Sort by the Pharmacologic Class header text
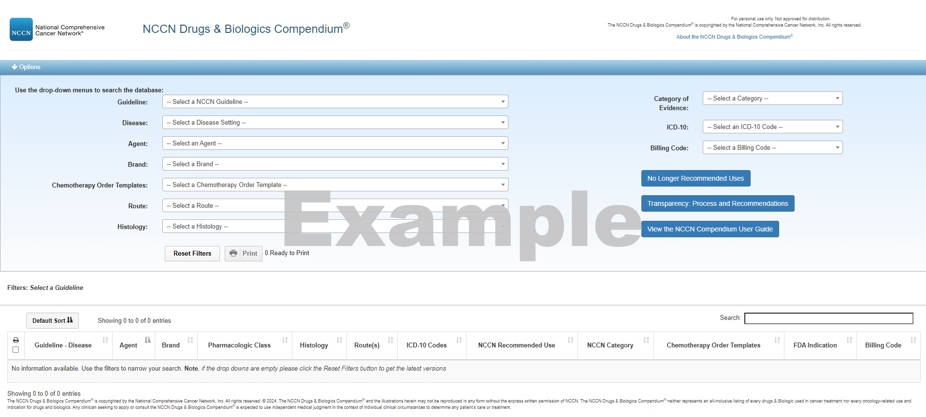The height and width of the screenshot is (417, 926). pos(239,345)
